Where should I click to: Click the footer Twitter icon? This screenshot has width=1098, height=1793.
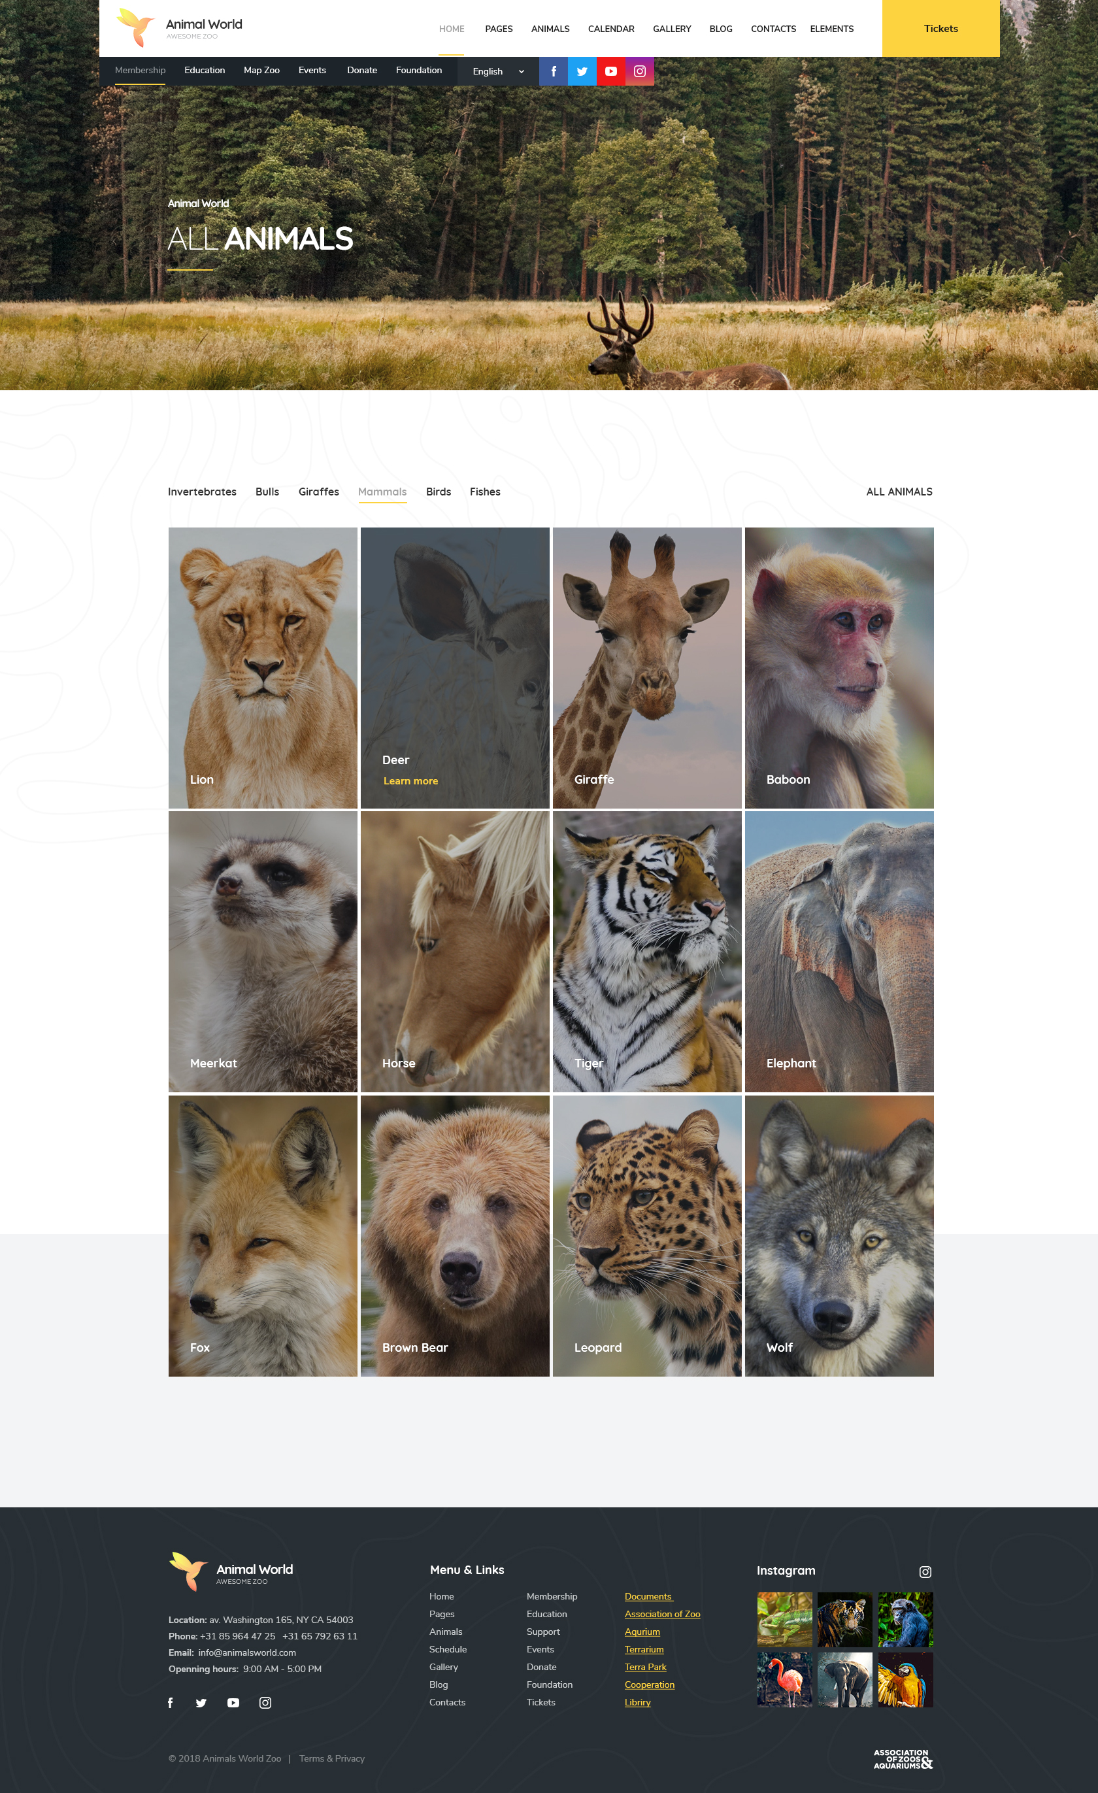201,1703
